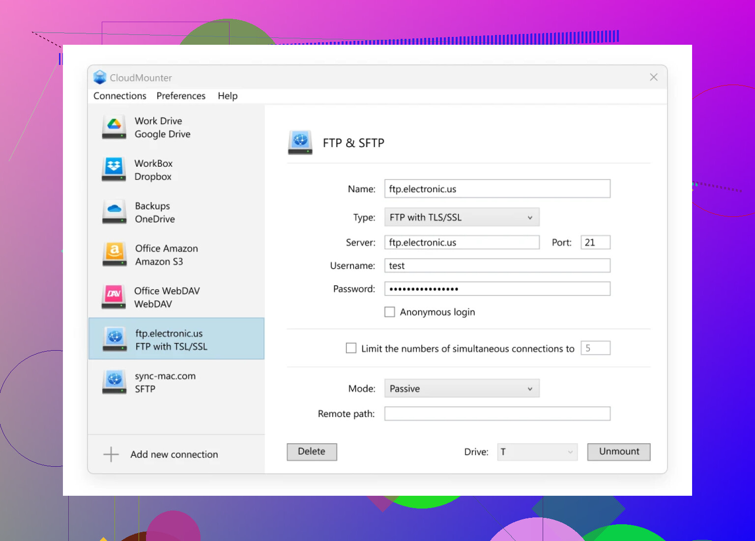Click the plus icon for new connection
Viewport: 755px width, 541px height.
[x=111, y=454]
